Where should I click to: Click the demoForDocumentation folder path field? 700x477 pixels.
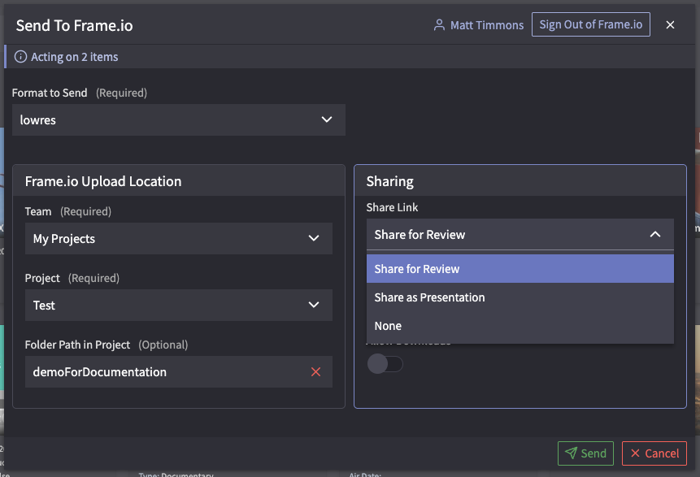[179, 371]
